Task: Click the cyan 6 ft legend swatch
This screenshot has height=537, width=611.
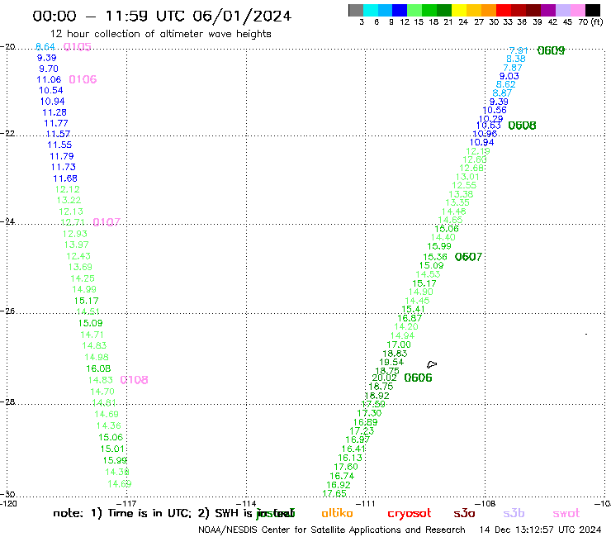Action: [x=371, y=10]
